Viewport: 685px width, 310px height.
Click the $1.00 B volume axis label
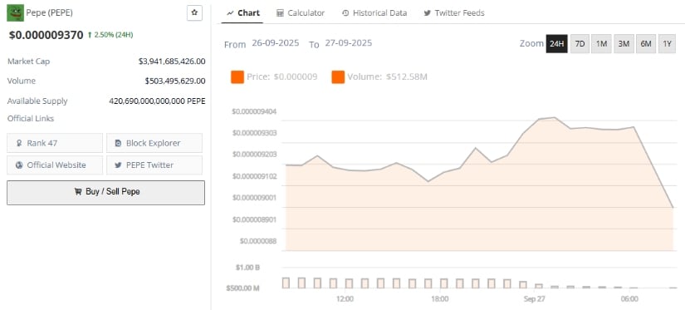(247, 267)
